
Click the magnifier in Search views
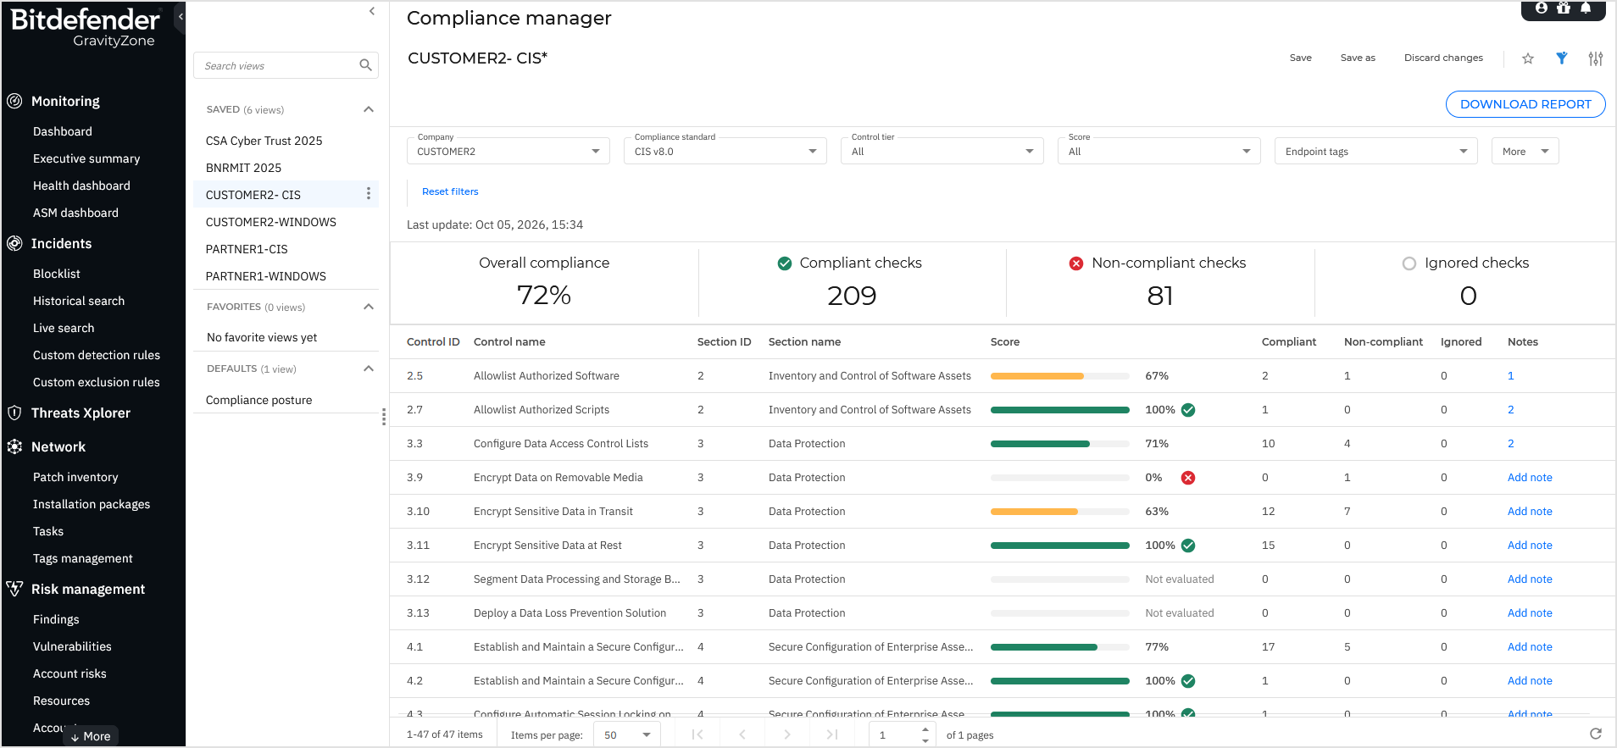365,65
